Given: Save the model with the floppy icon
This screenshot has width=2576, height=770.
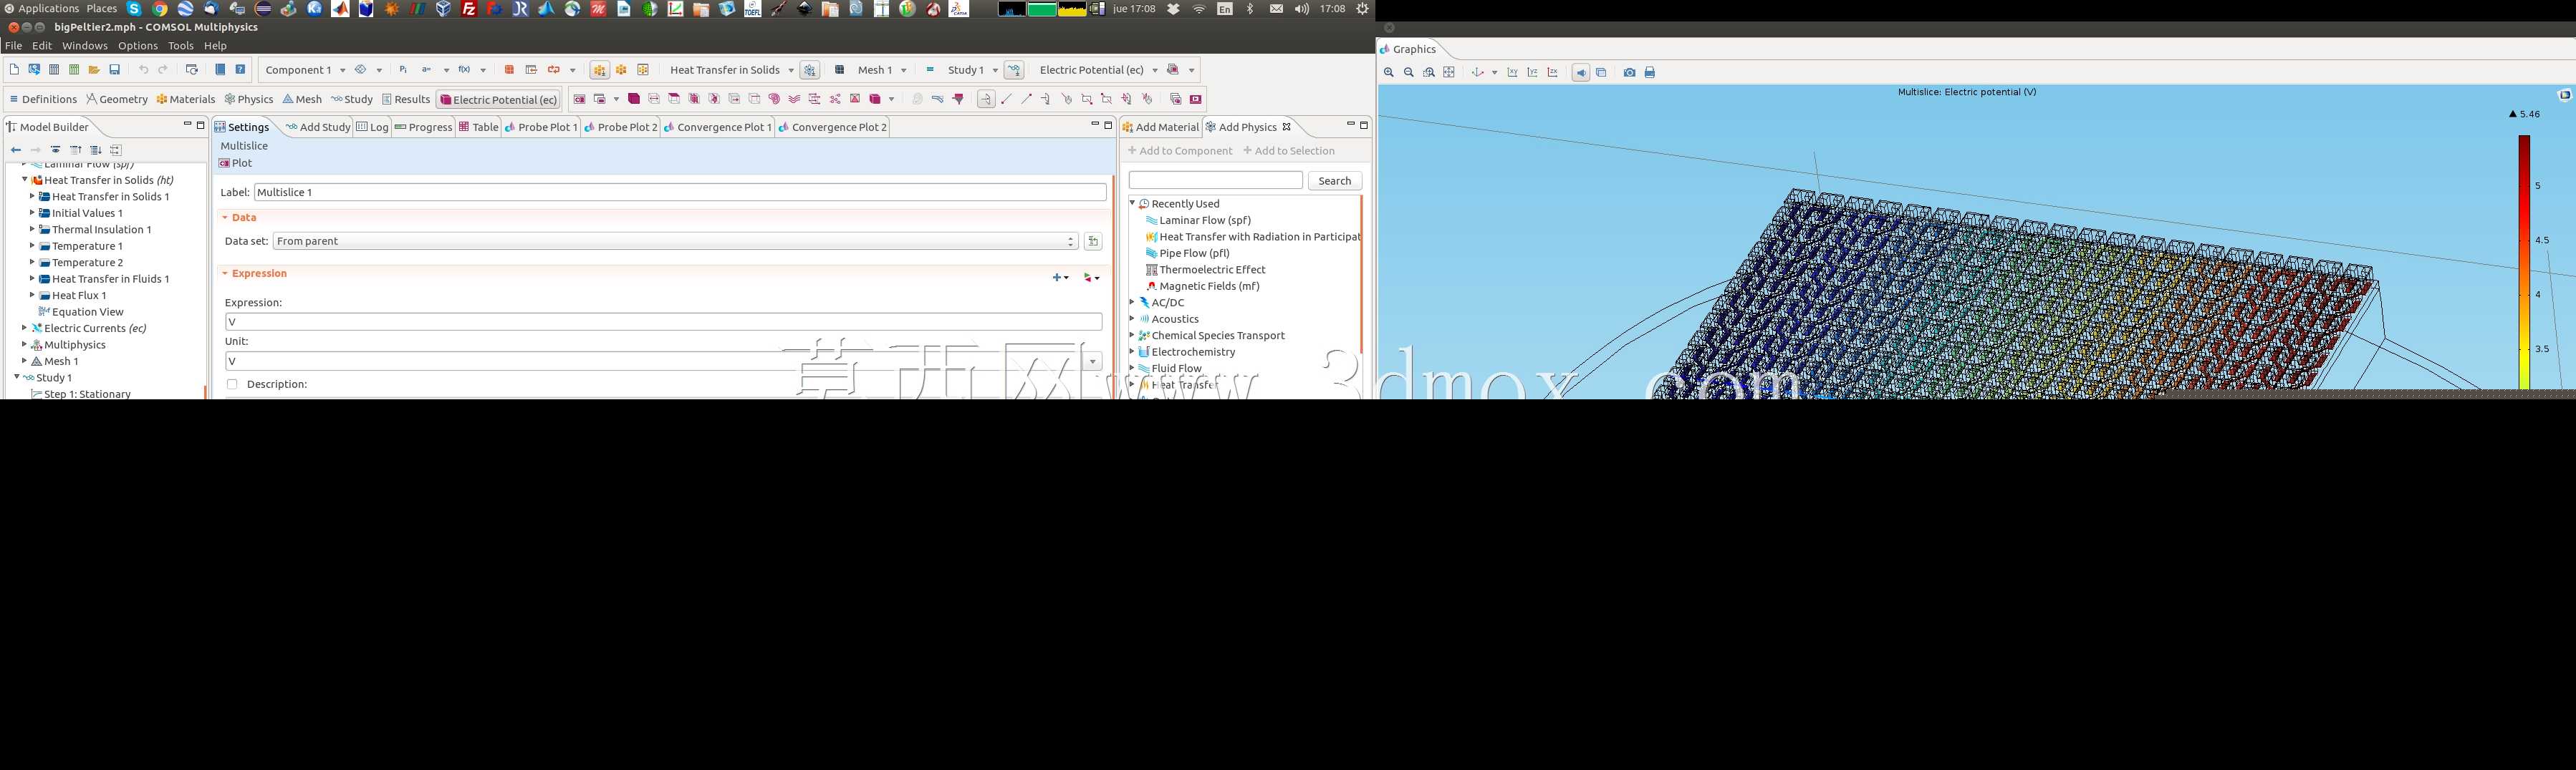Looking at the screenshot, I should click(115, 70).
